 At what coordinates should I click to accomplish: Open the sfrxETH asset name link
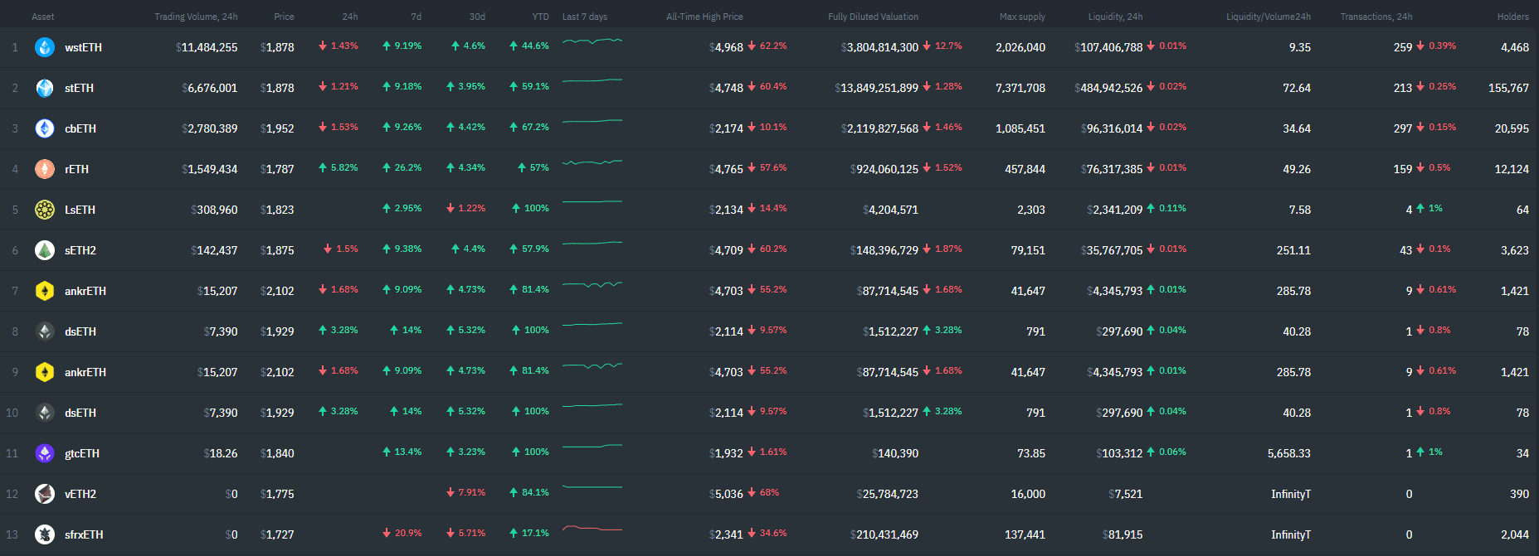[84, 534]
